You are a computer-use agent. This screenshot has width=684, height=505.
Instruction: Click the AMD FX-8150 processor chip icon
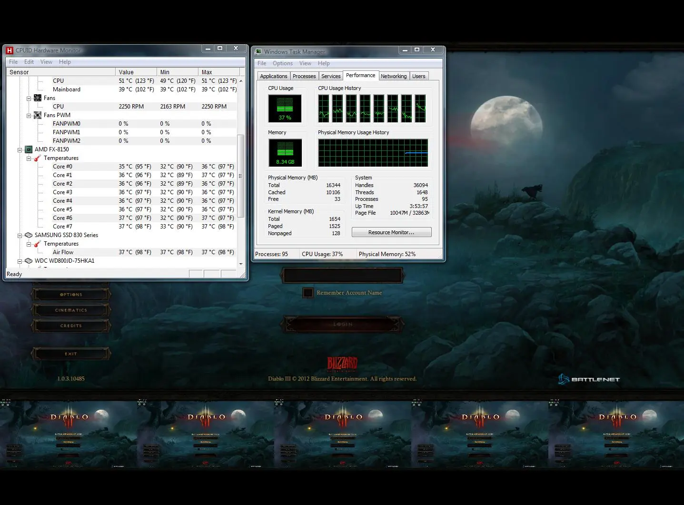coord(29,149)
